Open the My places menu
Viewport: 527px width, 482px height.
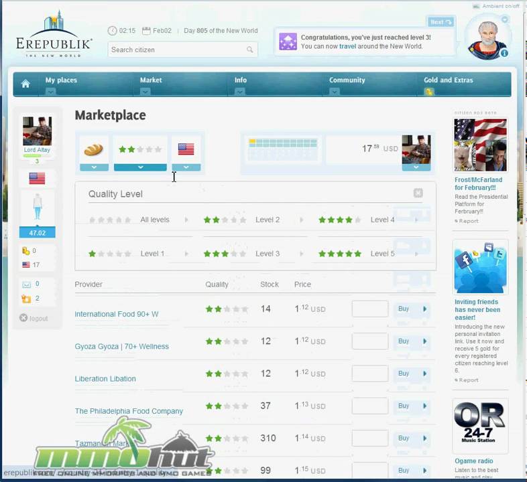61,80
